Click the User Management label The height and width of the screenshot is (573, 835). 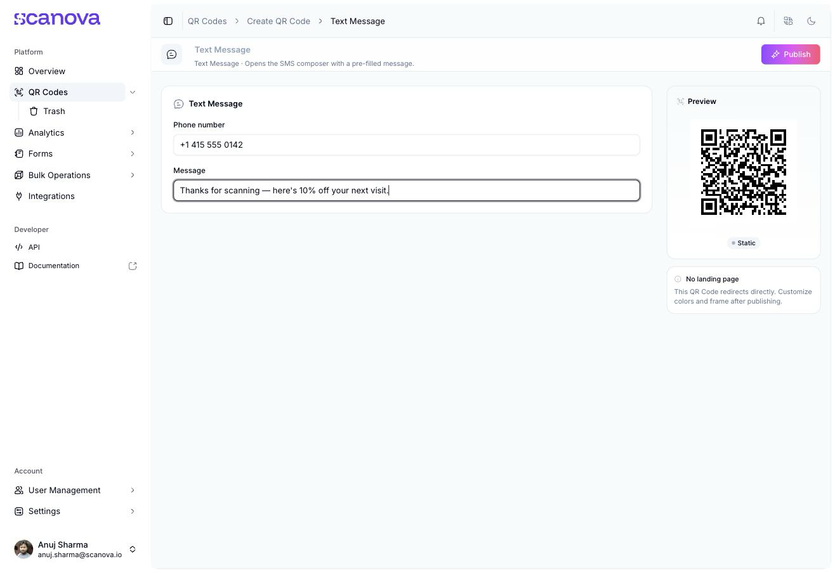coord(65,490)
